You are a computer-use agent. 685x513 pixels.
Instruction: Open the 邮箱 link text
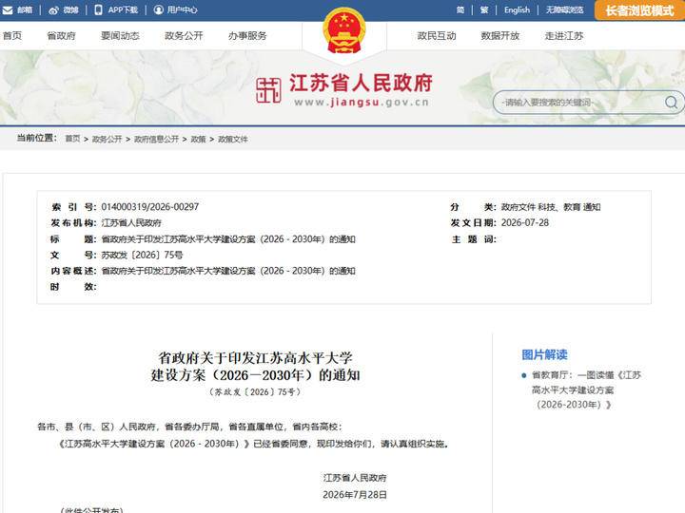[x=25, y=10]
